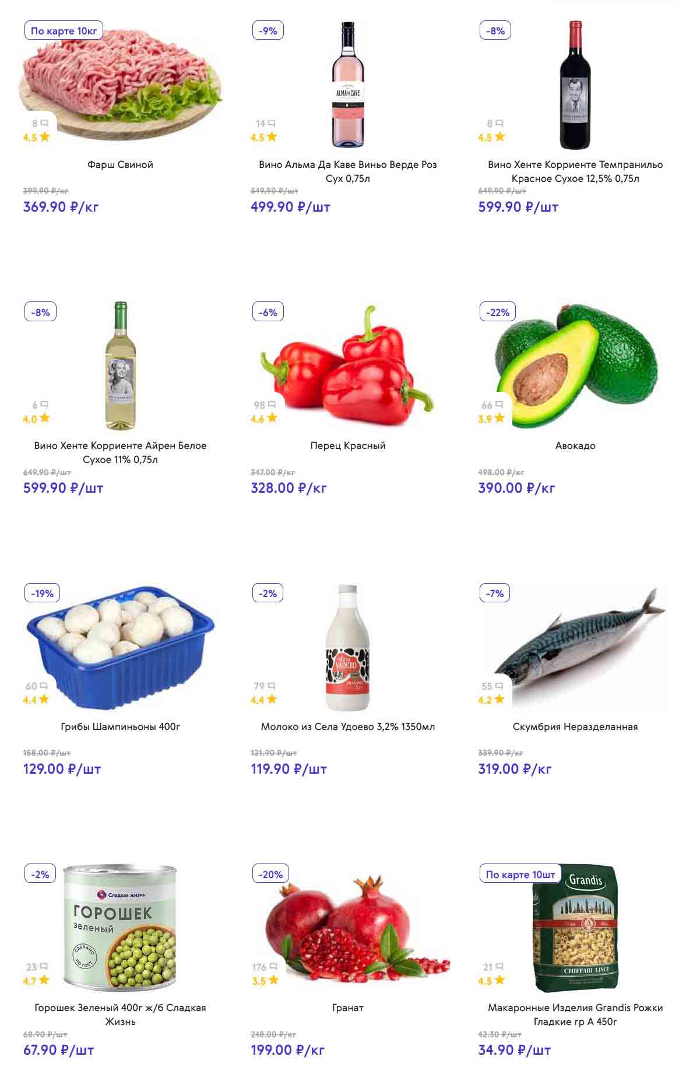693x1067 pixels.
Task: Click the -22% discount badge on avocado
Action: pos(497,312)
